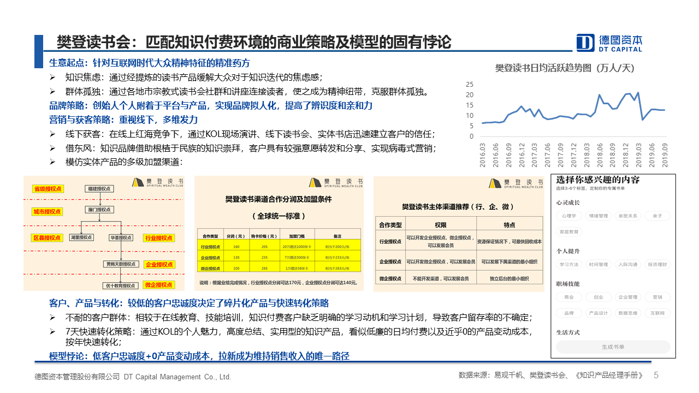Click the DT Capital logo icon
Image resolution: width=699 pixels, height=393 pixels.
(586, 43)
